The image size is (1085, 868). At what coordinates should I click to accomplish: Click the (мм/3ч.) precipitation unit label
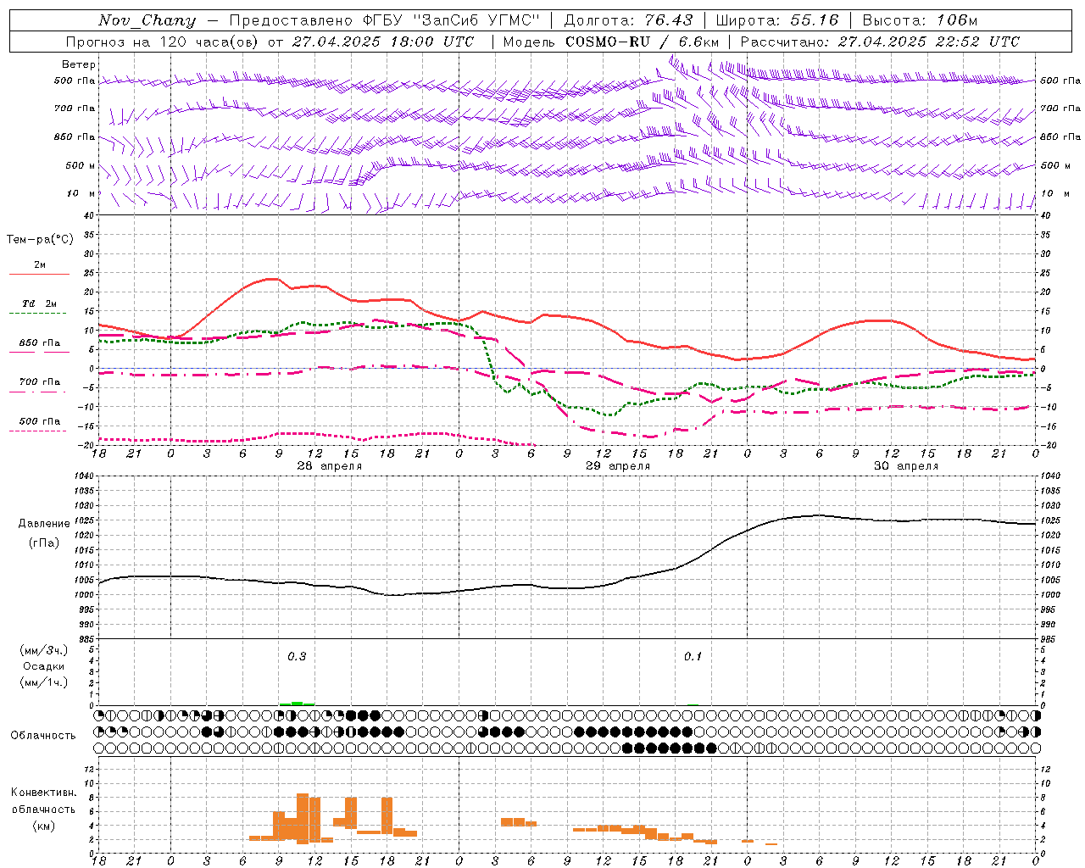click(x=44, y=650)
